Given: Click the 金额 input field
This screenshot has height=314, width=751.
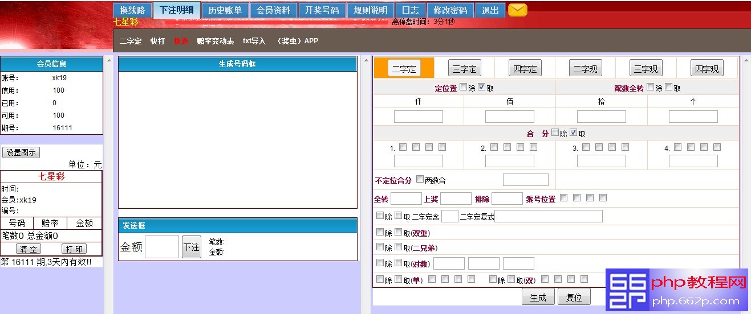Looking at the screenshot, I should 162,247.
